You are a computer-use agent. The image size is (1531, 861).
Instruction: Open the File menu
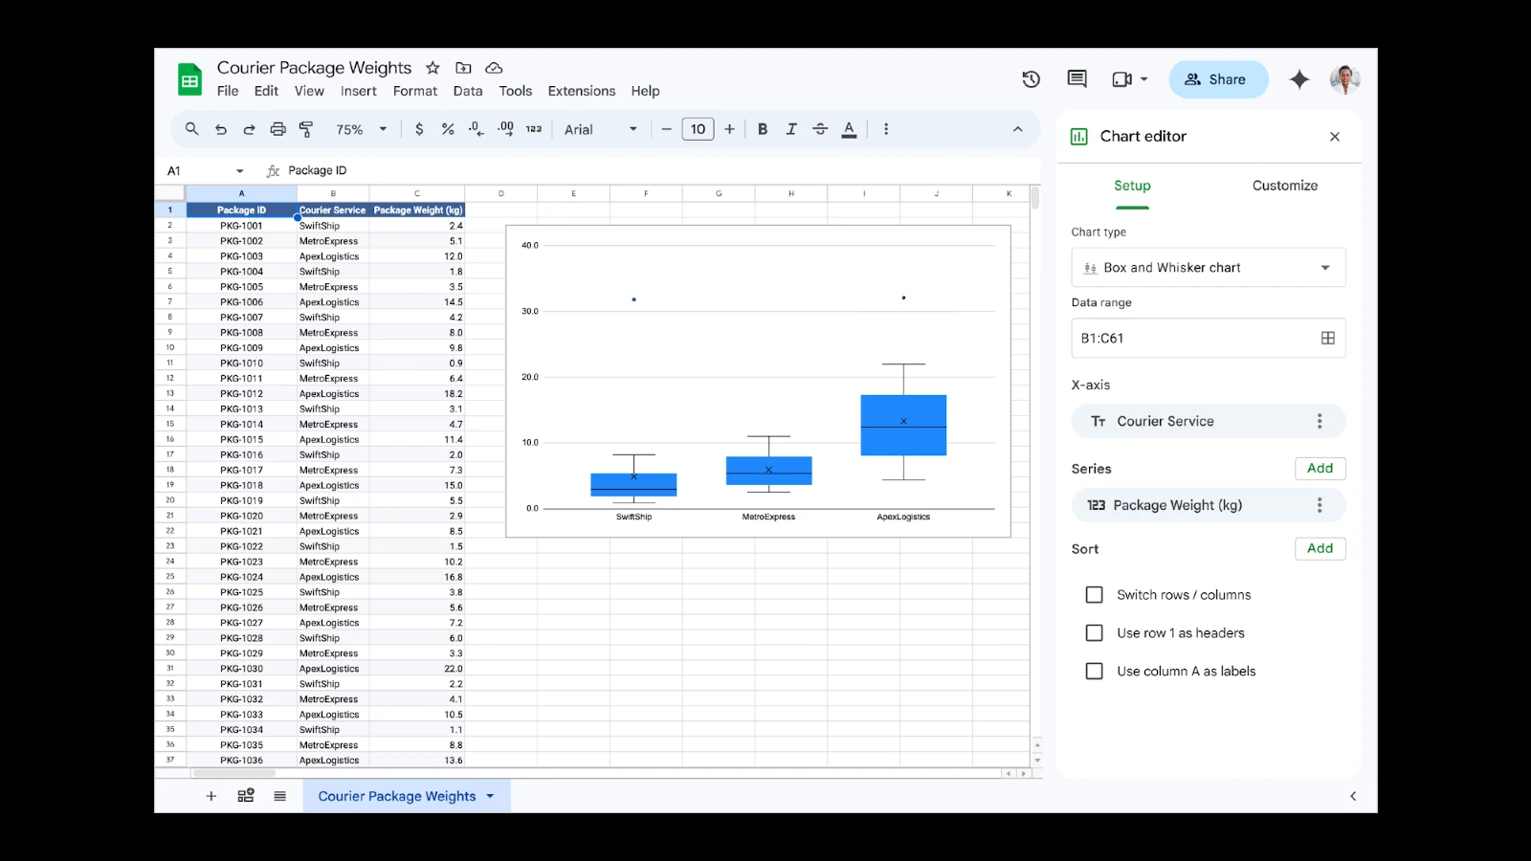[228, 91]
